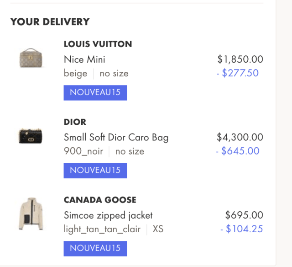Image resolution: width=292 pixels, height=267 pixels.
Task: Open the Nice Mini product name
Action: 84,59
